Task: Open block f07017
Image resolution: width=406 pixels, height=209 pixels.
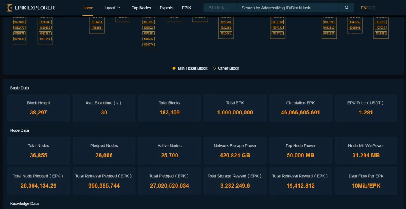Action: [x=381, y=27]
